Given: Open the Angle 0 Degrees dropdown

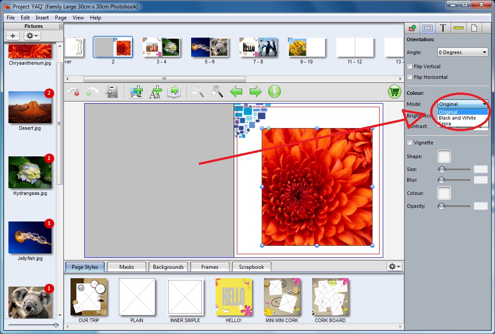Looking at the screenshot, I should click(x=463, y=52).
